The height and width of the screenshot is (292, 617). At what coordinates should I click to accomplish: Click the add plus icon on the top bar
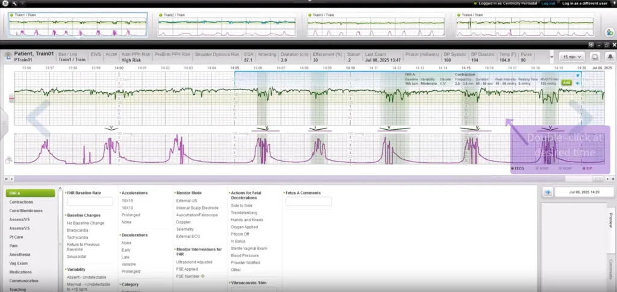(23, 3)
